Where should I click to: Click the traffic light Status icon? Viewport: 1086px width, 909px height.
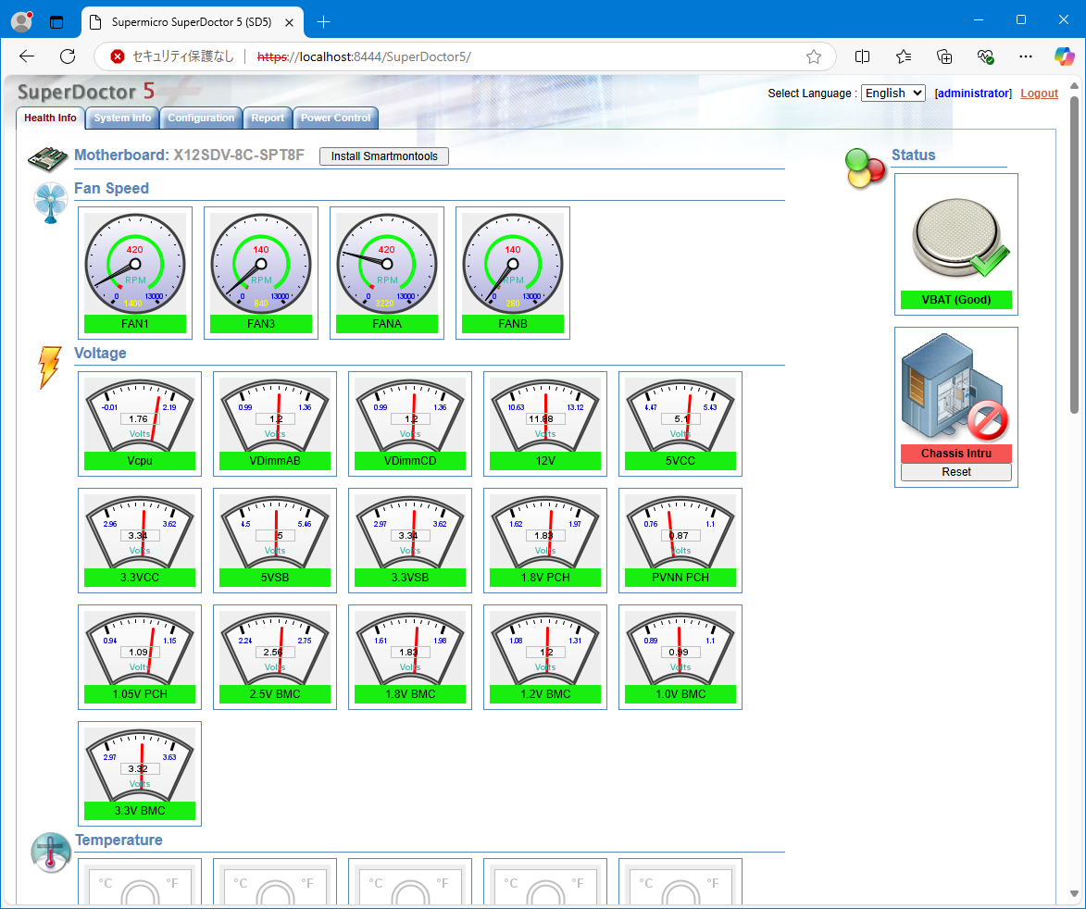(865, 168)
